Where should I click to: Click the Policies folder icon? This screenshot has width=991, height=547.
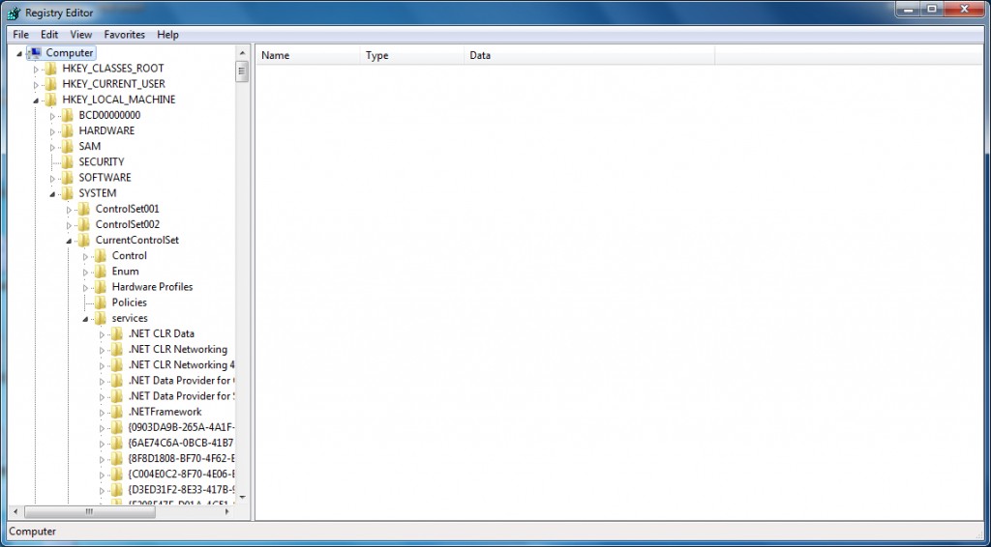click(x=101, y=302)
